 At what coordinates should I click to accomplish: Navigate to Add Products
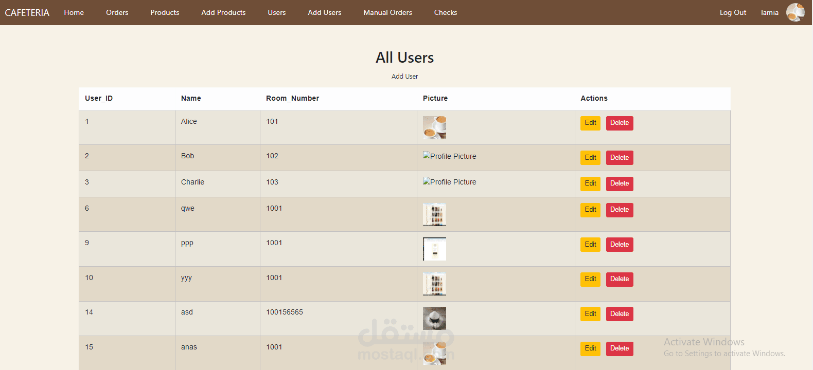tap(223, 12)
